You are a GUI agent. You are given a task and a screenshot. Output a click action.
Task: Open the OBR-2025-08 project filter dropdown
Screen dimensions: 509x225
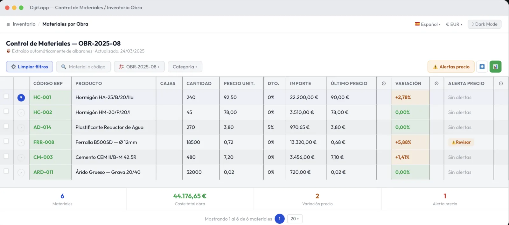click(139, 67)
